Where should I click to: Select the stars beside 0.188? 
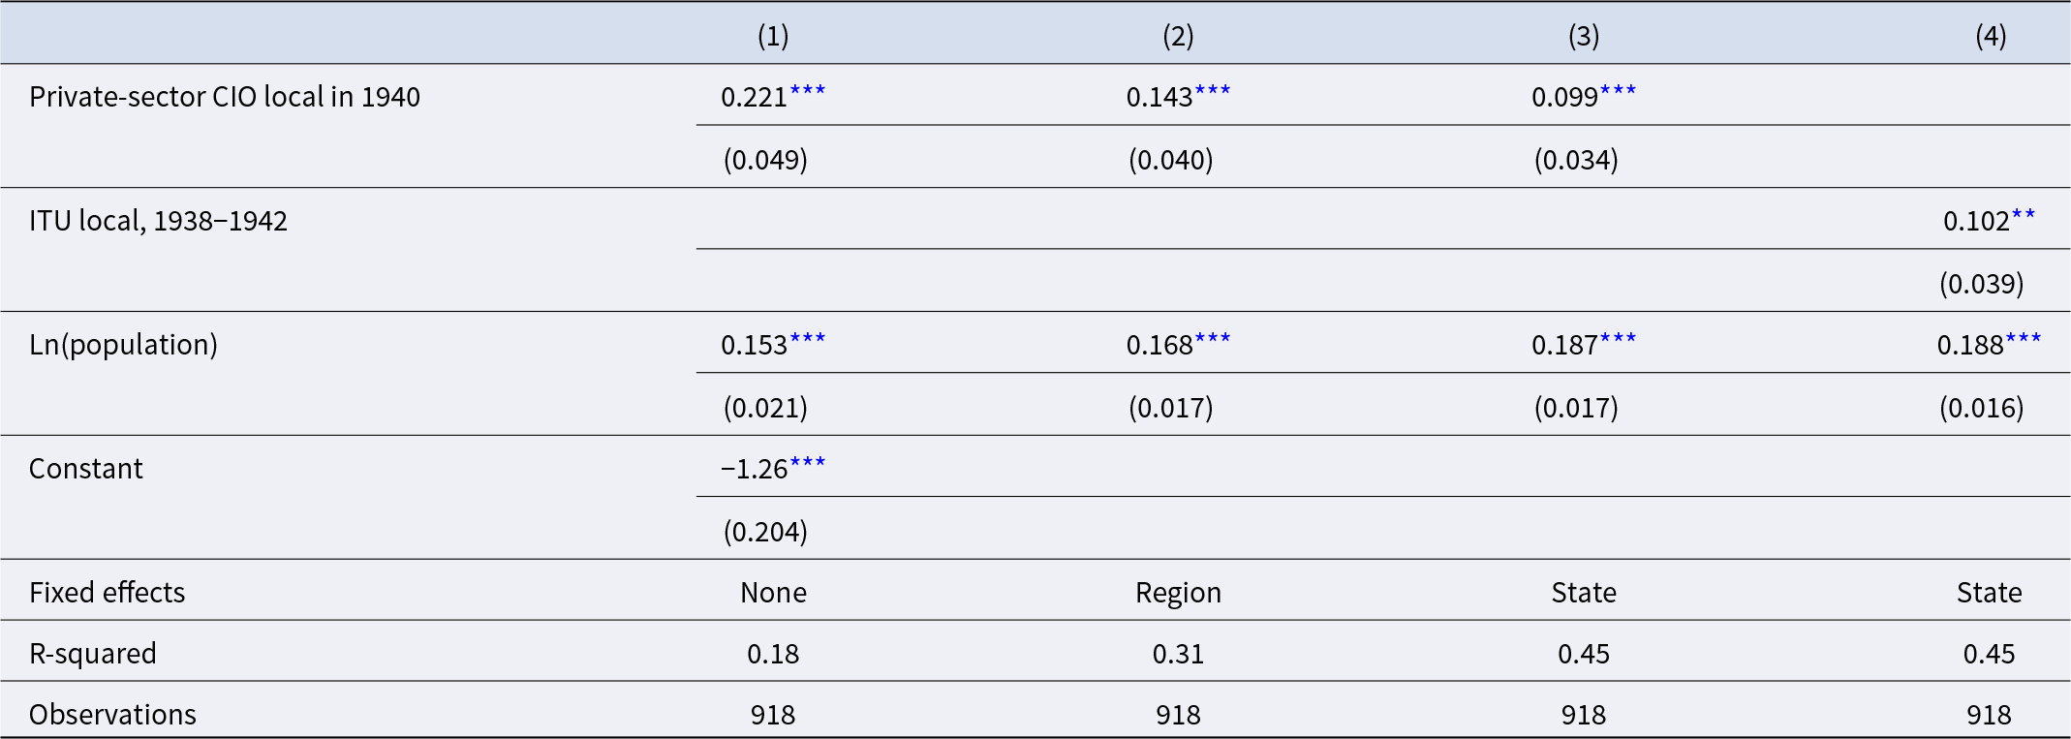(2024, 339)
